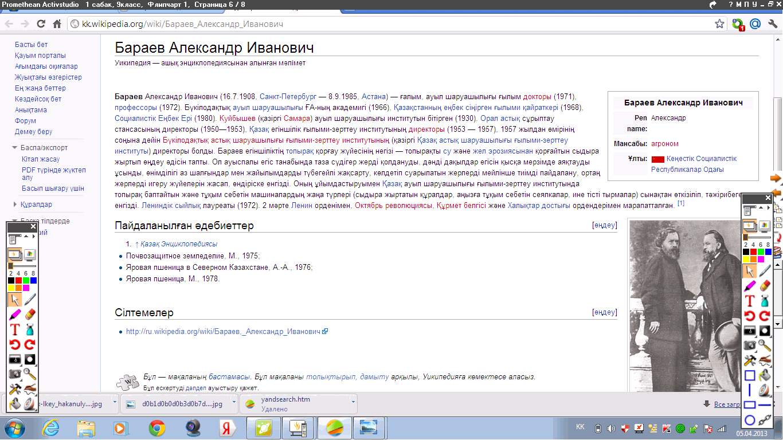Expand the Құралдар sidebar section
783x440 pixels.
[x=15, y=205]
